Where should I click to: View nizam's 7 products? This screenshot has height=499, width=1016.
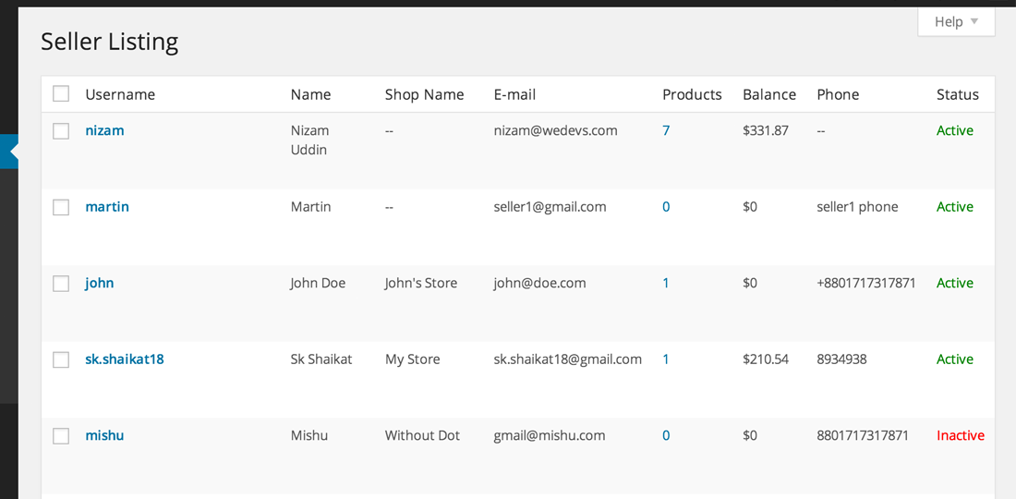pos(666,130)
